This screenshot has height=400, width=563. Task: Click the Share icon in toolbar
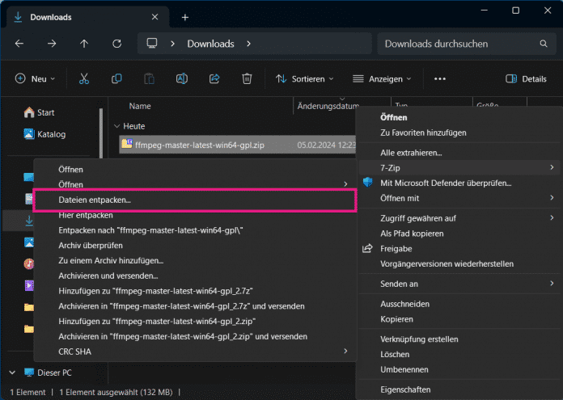pyautogui.click(x=214, y=79)
